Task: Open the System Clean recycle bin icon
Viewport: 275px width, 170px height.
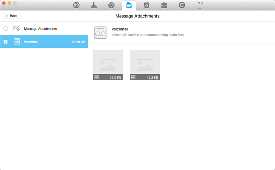Action: (147, 5)
